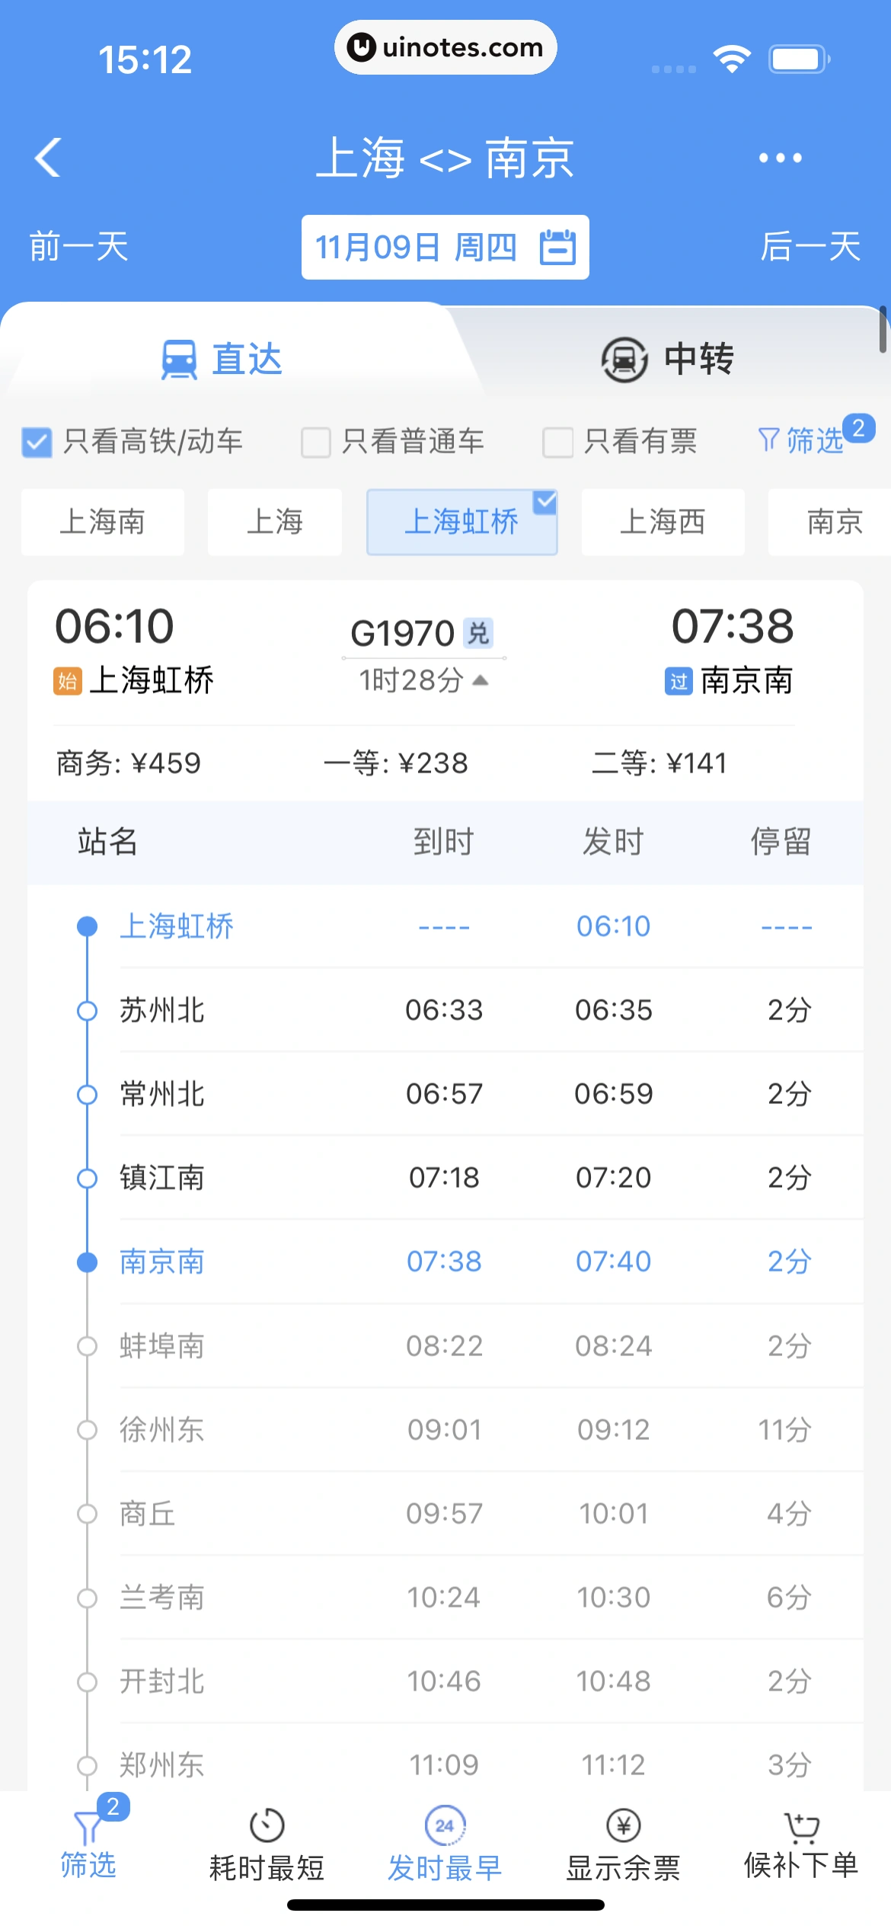Tap the 直达 train icon

tap(179, 359)
